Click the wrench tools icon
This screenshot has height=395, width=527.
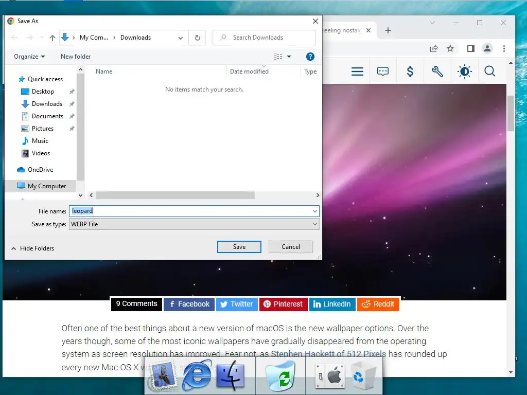pos(437,71)
